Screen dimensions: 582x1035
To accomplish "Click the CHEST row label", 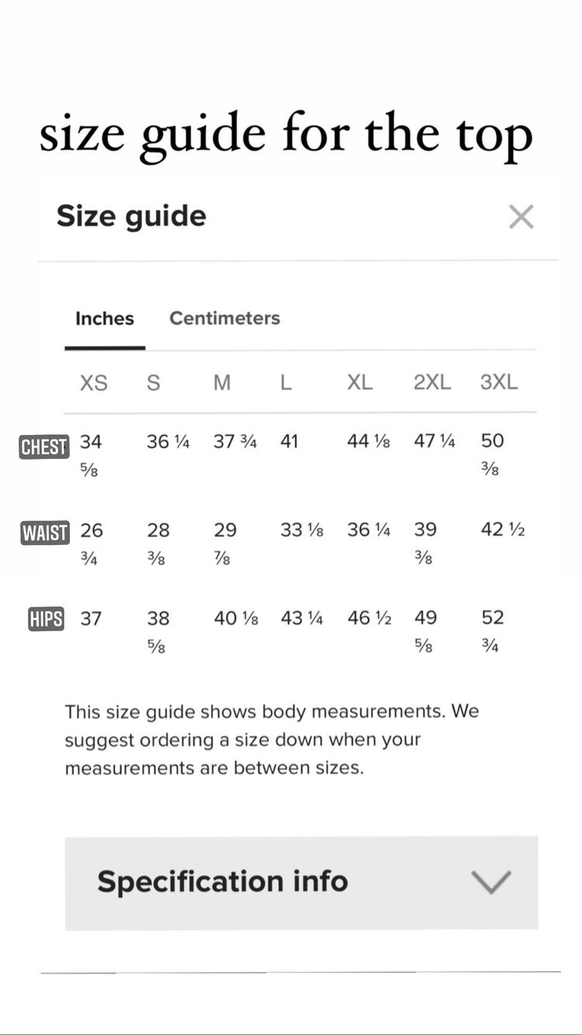I will [x=44, y=447].
